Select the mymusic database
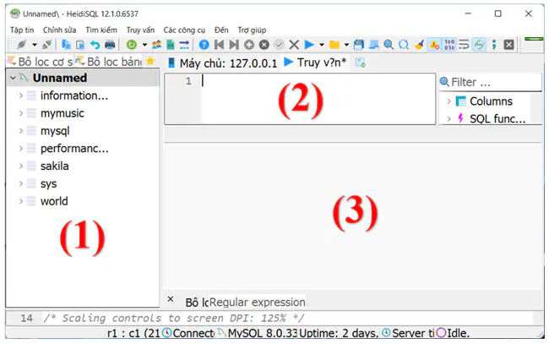The image size is (549, 344). coord(63,113)
